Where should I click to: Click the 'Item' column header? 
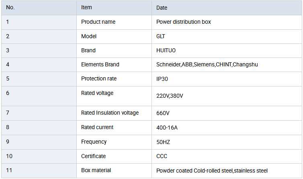tap(86, 7)
